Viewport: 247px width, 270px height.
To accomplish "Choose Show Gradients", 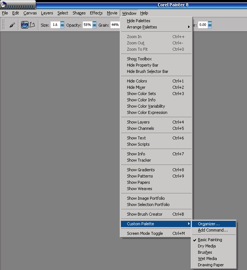I will click(x=156, y=170).
